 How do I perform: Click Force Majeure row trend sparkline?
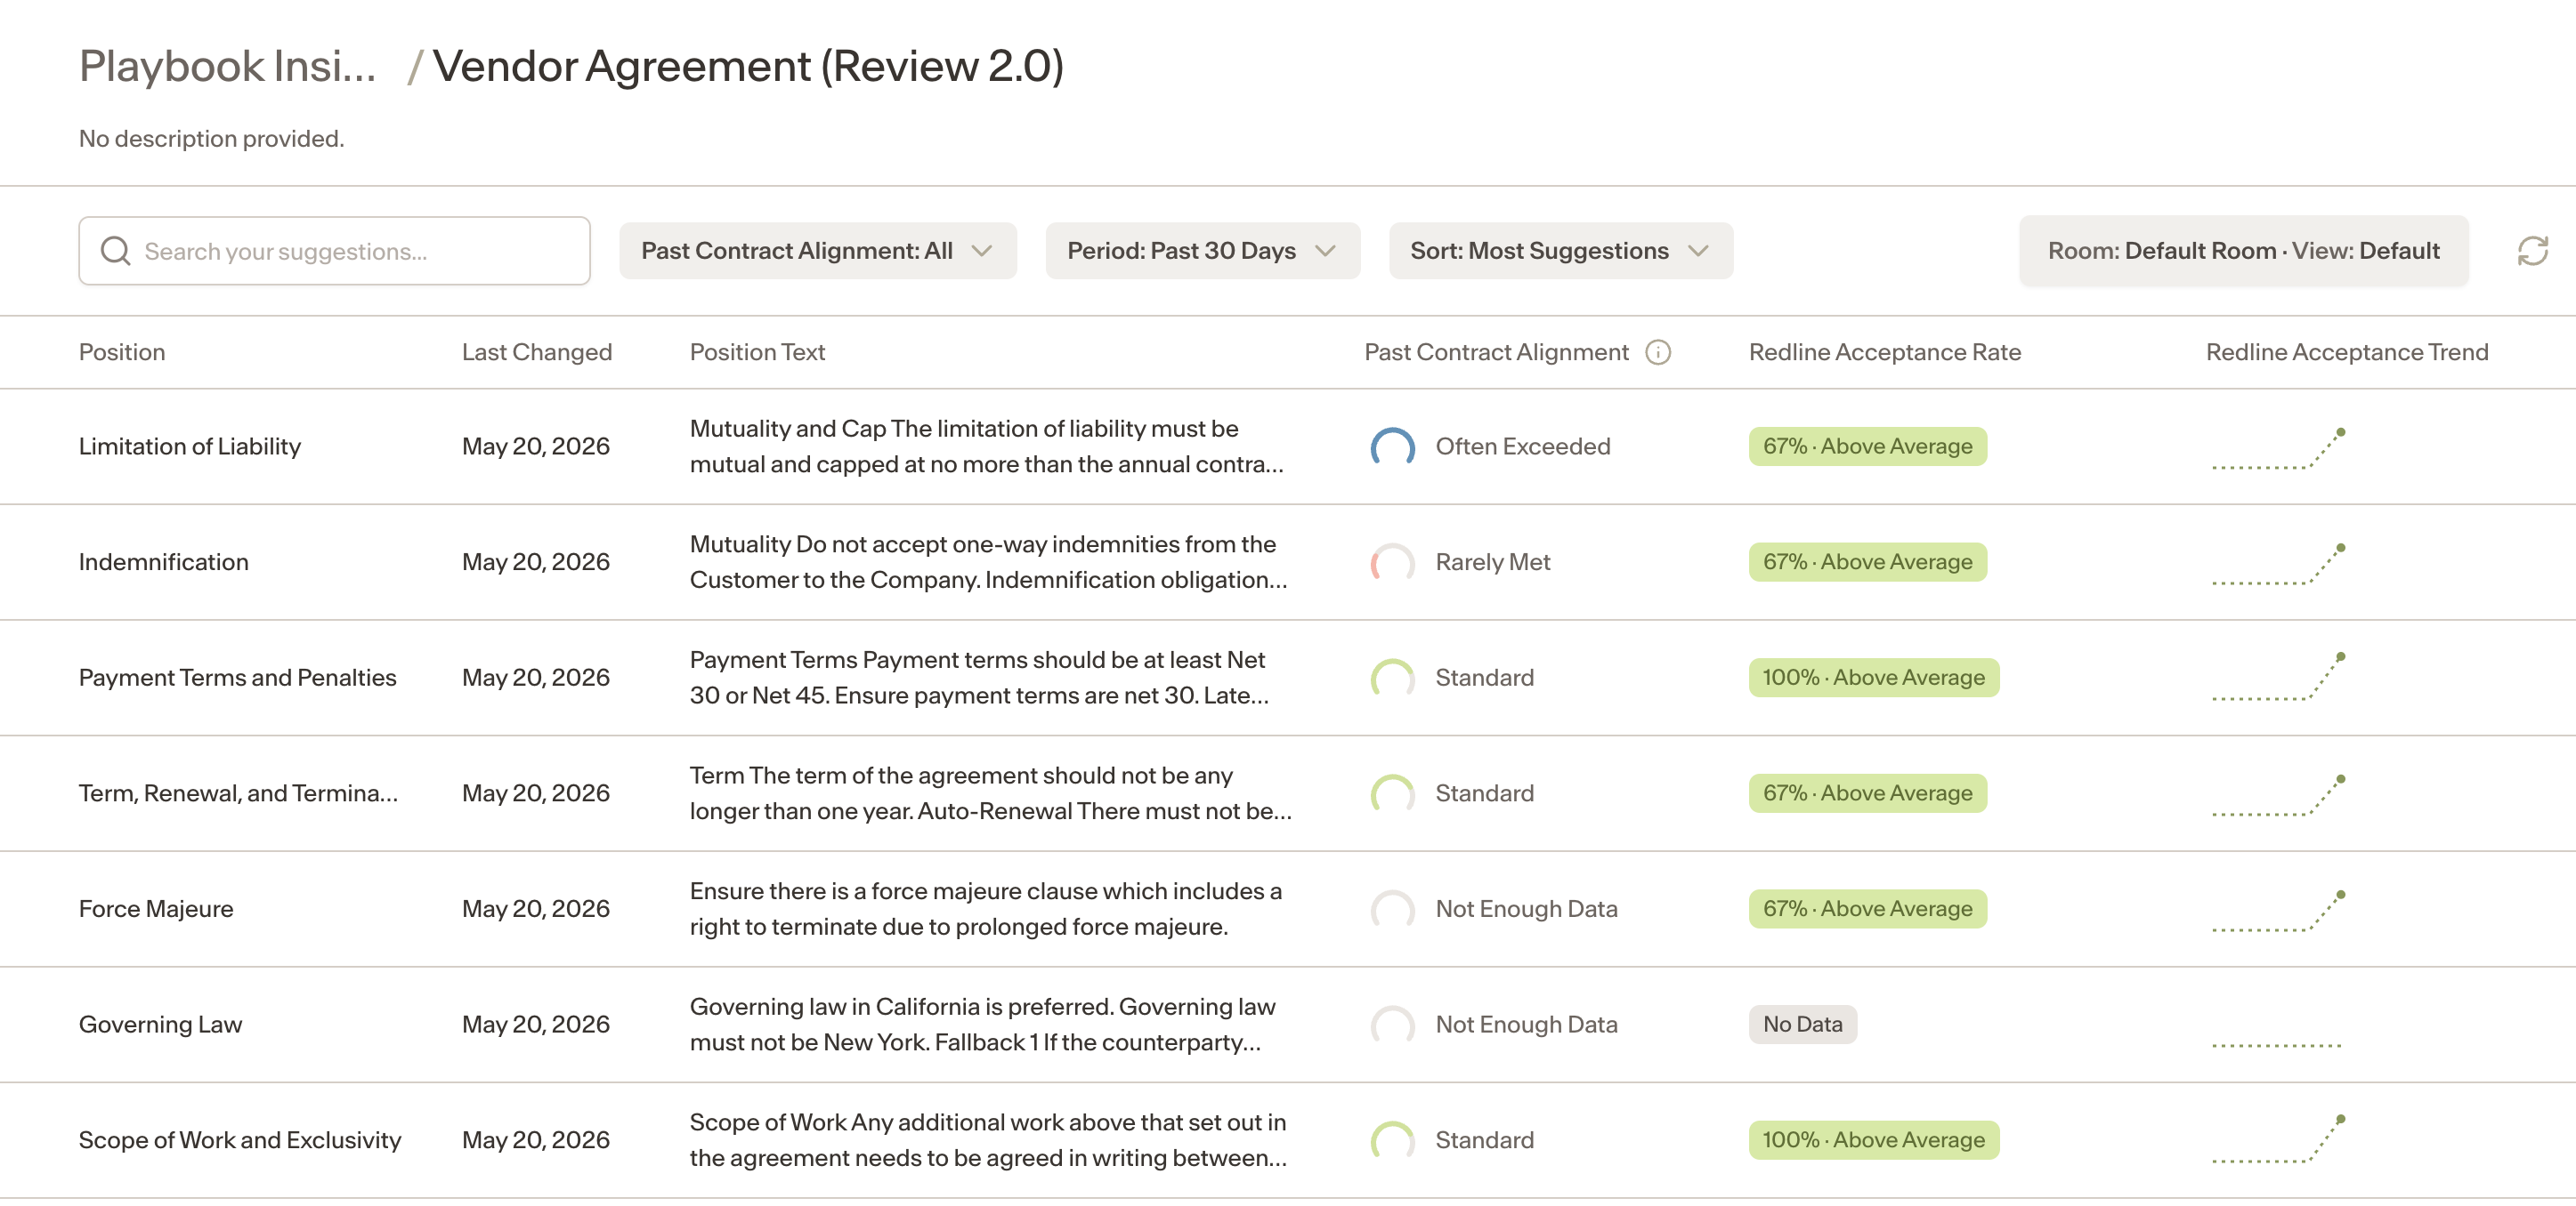coord(2278,912)
